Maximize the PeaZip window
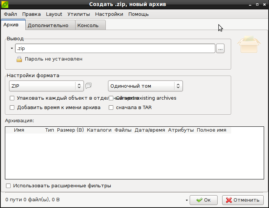The image size is (269, 208). point(257,5)
